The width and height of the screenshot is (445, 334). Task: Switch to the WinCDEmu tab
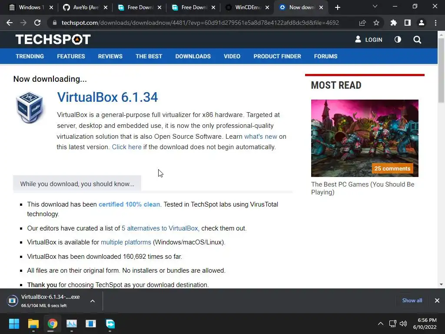click(x=243, y=7)
